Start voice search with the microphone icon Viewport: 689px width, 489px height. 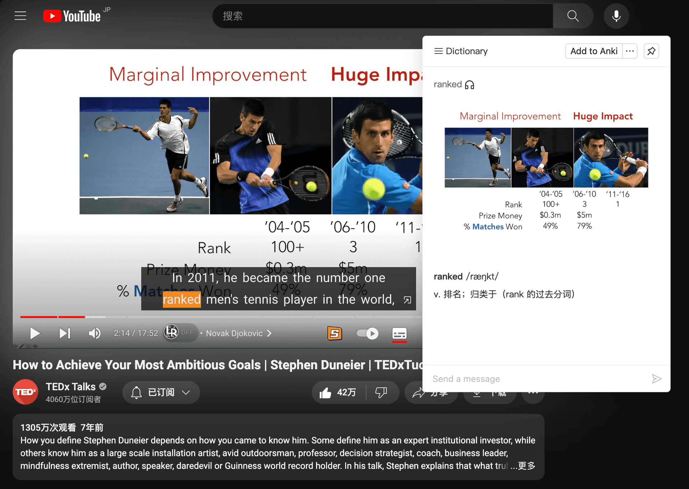point(616,16)
